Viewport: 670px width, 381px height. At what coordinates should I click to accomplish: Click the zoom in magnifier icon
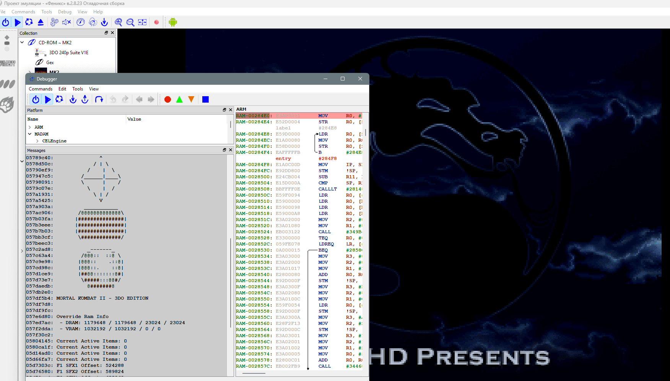point(119,22)
